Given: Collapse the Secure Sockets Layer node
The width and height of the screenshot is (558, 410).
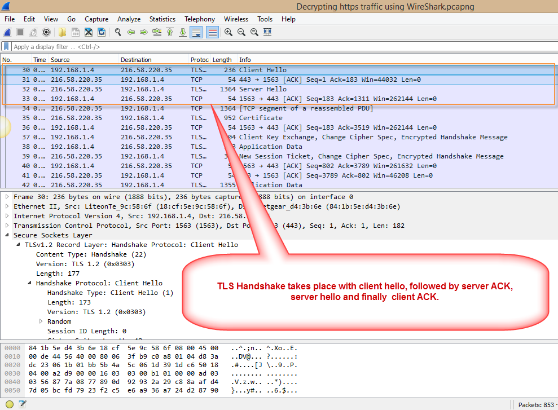Looking at the screenshot, I should (x=7, y=235).
